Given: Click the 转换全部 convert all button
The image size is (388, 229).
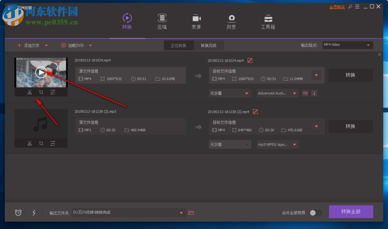Looking at the screenshot, I should (351, 212).
